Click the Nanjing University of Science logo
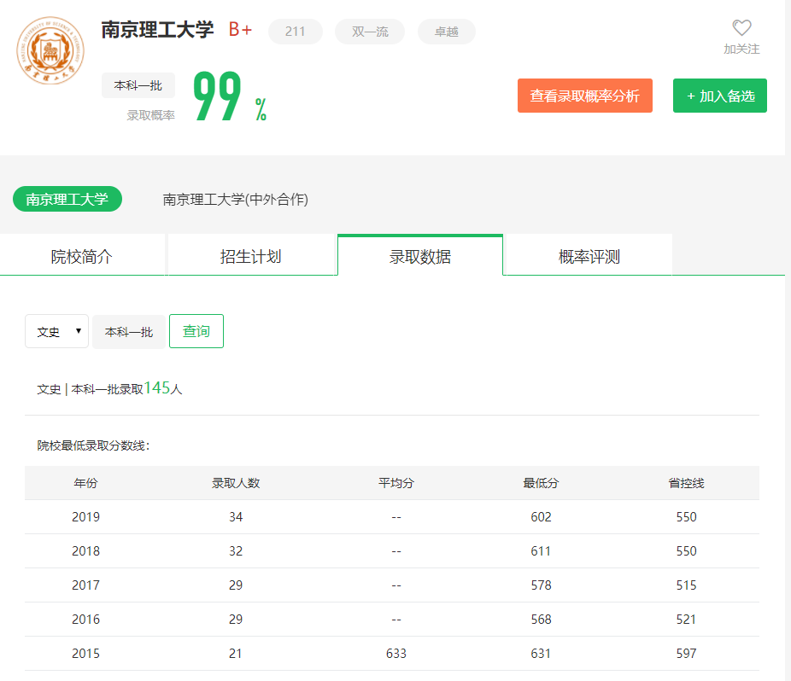The height and width of the screenshot is (681, 791). pyautogui.click(x=50, y=50)
